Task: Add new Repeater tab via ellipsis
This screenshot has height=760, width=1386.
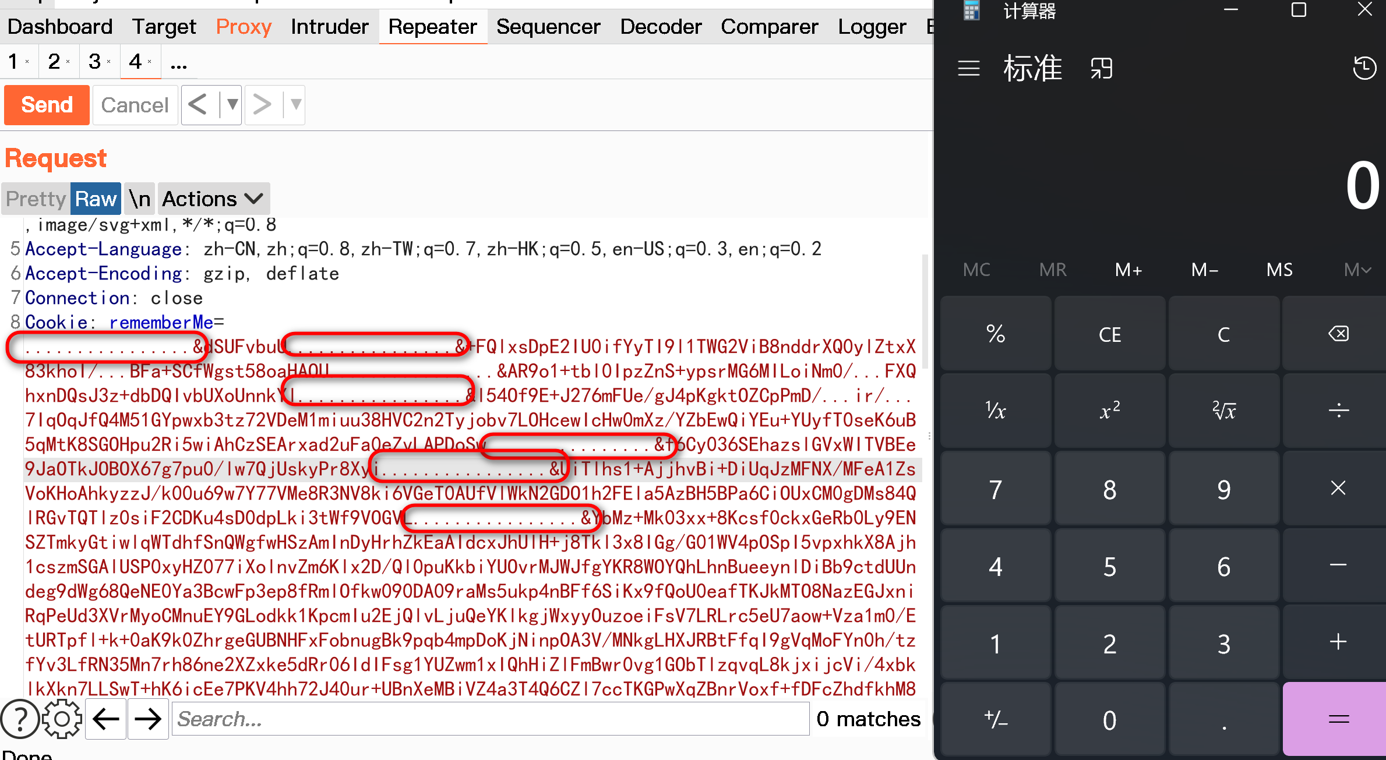Action: (179, 62)
